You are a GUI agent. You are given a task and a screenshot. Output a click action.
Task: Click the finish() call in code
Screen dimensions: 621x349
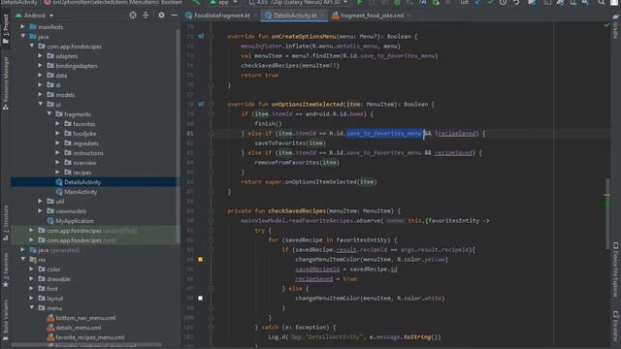[x=268, y=124]
